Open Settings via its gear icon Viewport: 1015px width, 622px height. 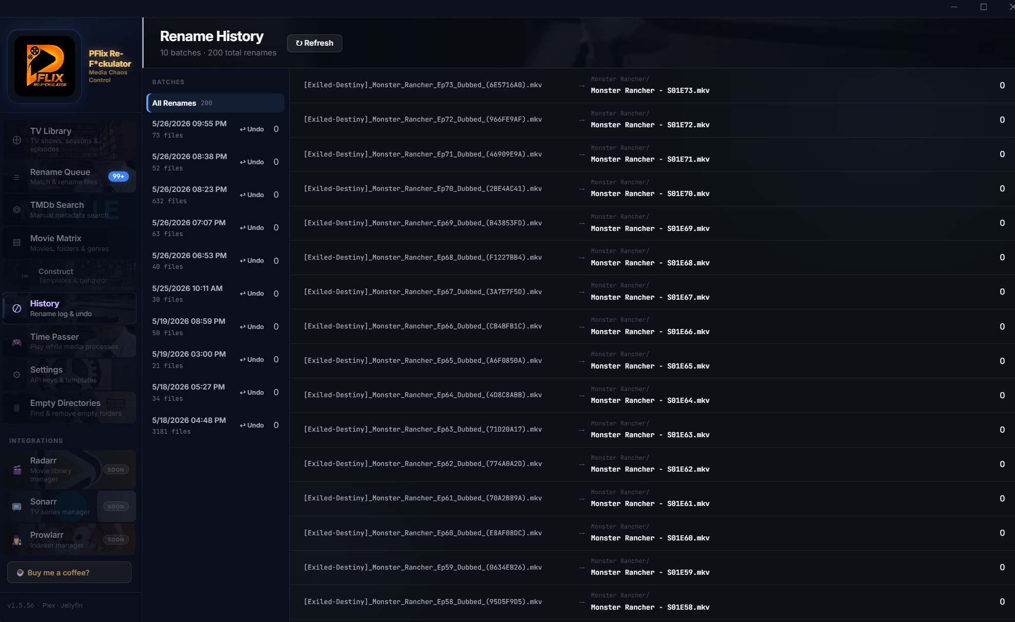17,375
